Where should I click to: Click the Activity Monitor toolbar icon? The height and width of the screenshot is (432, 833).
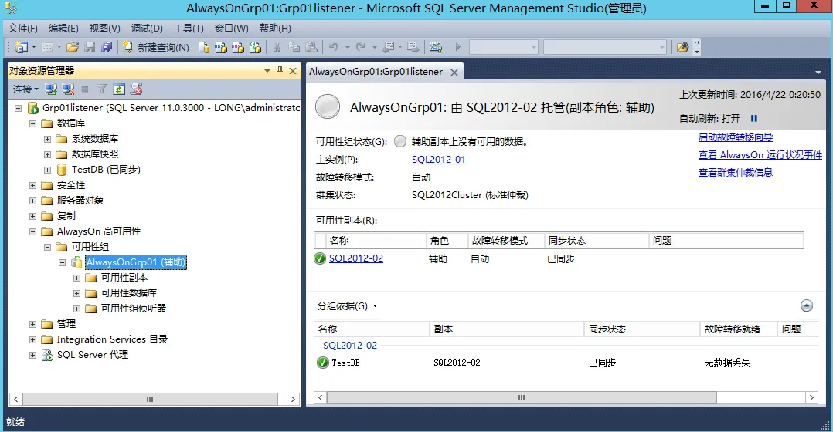point(436,47)
